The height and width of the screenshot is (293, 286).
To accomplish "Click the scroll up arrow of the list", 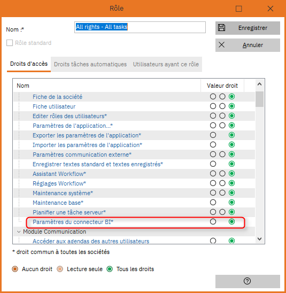I will click(259, 84).
